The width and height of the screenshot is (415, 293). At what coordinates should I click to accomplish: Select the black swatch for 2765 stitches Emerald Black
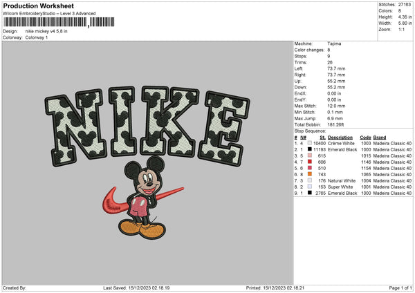309,193
